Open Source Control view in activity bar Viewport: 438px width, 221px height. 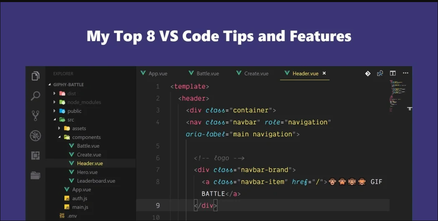pos(35,116)
